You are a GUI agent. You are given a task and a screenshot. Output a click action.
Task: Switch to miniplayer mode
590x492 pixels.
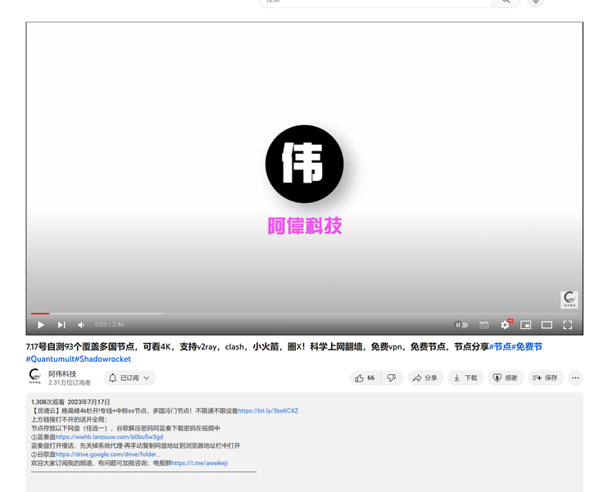click(x=525, y=325)
